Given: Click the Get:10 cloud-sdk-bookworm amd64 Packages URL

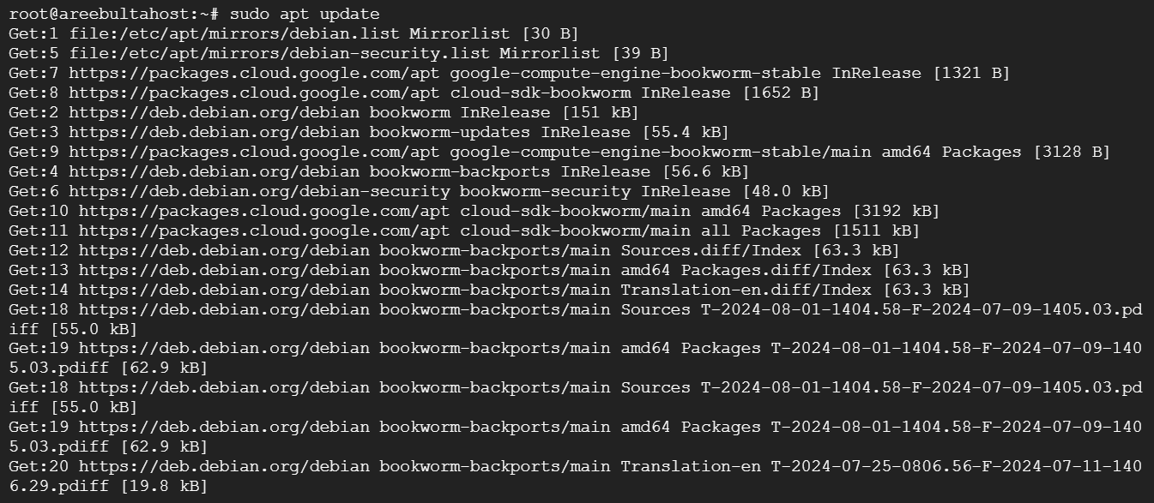Looking at the screenshot, I should pyautogui.click(x=460, y=211).
